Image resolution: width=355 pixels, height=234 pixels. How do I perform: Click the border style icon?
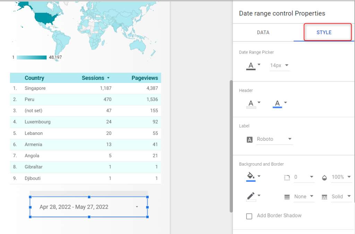point(324,197)
